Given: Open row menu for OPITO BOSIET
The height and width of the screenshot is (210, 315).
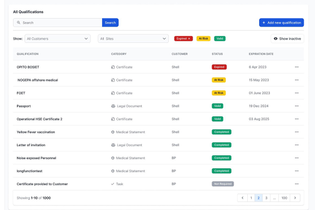Looking at the screenshot, I should (296, 67).
